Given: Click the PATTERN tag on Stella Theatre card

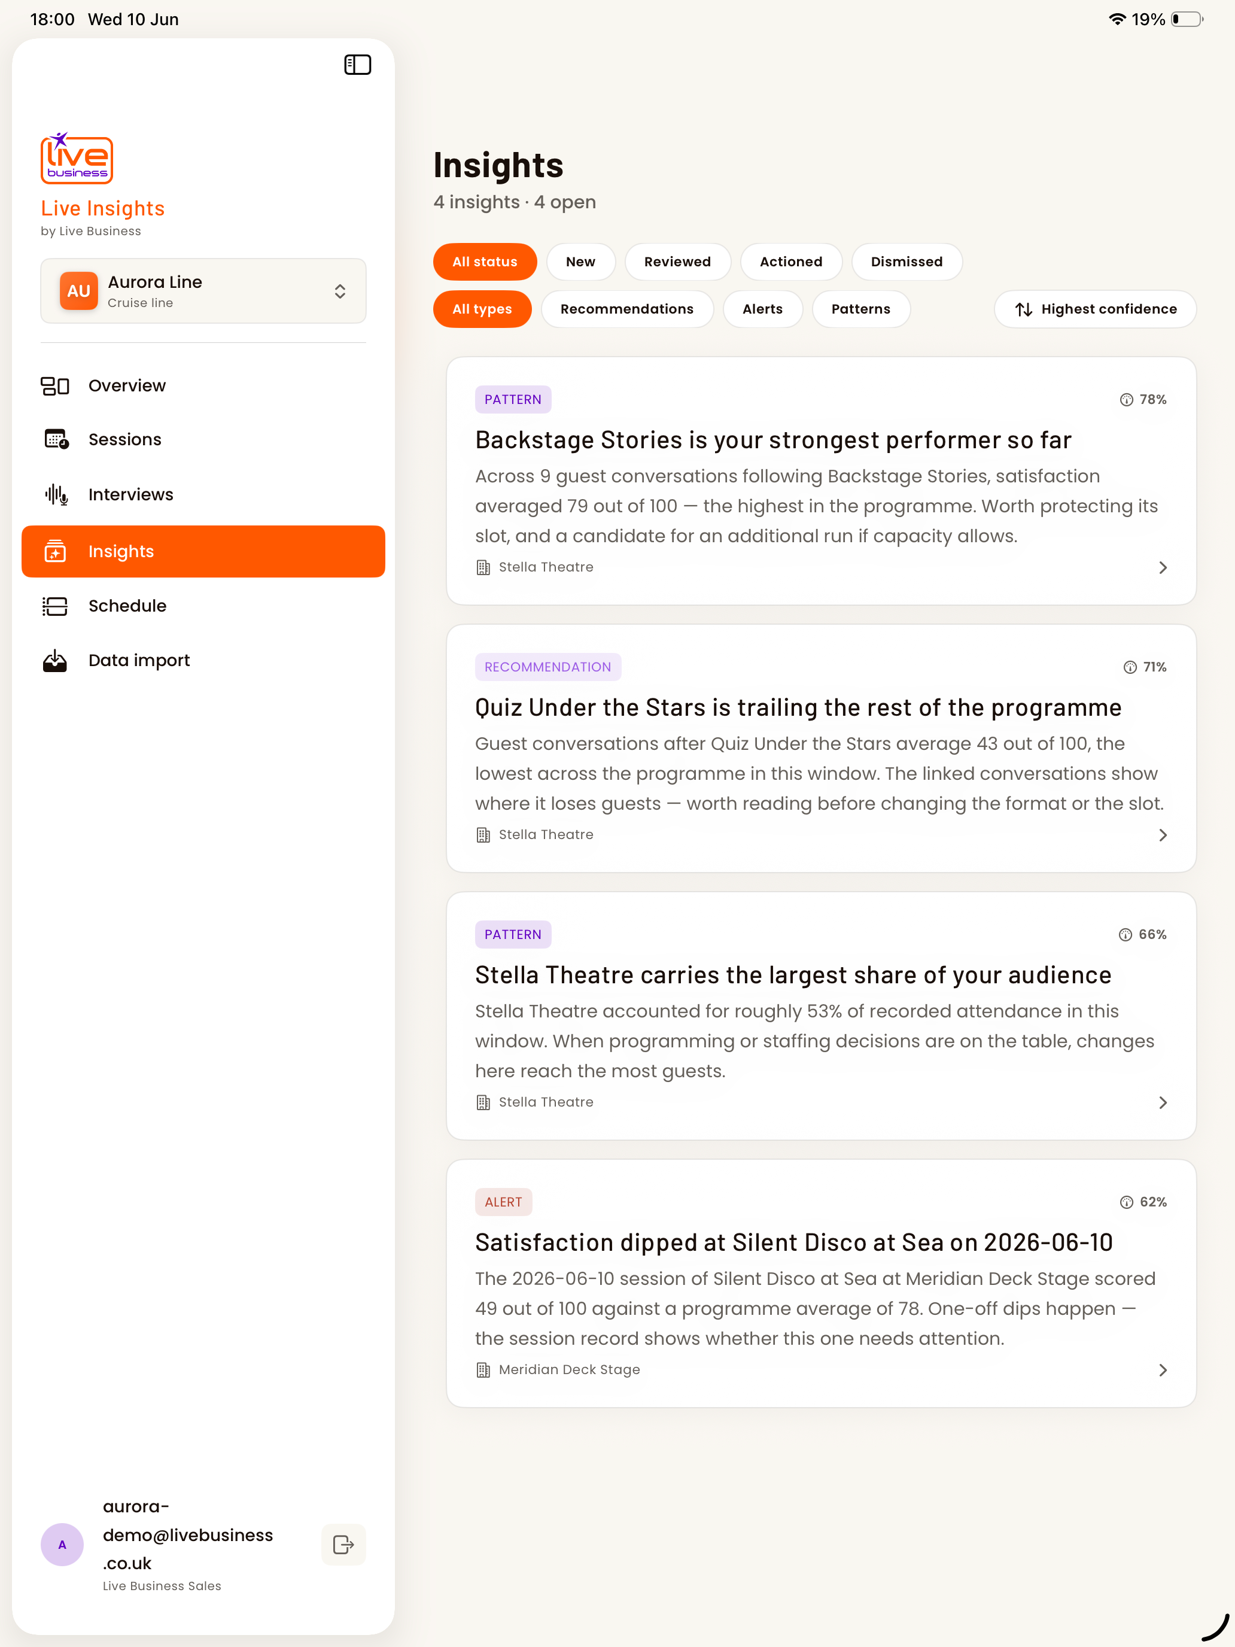Looking at the screenshot, I should 513,934.
